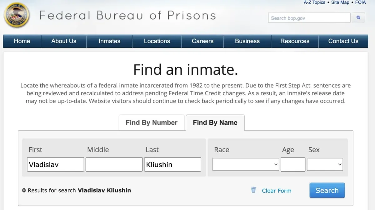Open the Careers menu item

(x=202, y=41)
